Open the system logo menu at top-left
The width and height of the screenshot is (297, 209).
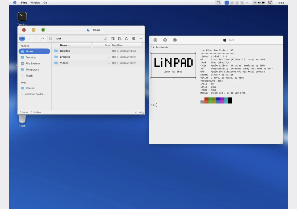pyautogui.click(x=15, y=3)
